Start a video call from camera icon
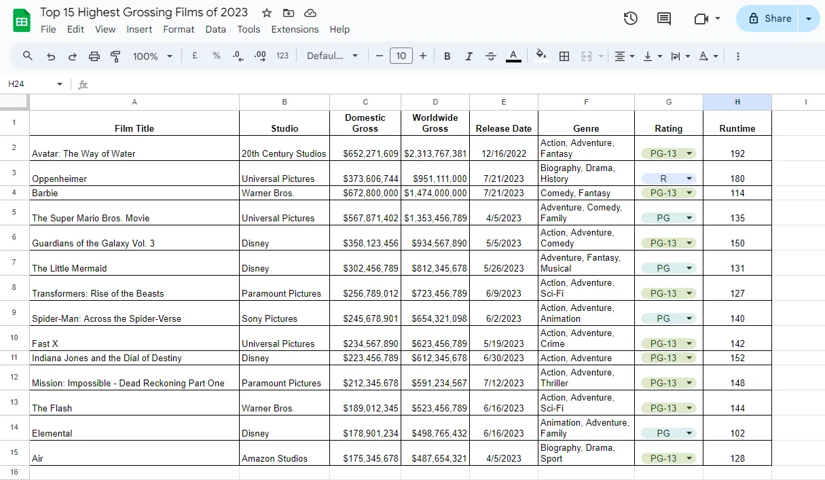825x480 pixels. 701,18
